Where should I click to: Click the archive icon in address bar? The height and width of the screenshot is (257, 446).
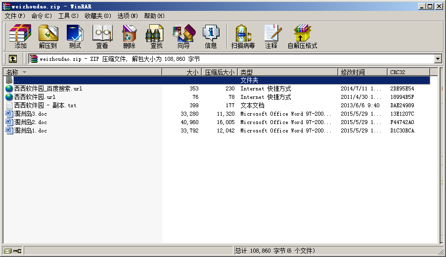pyautogui.click(x=34, y=59)
